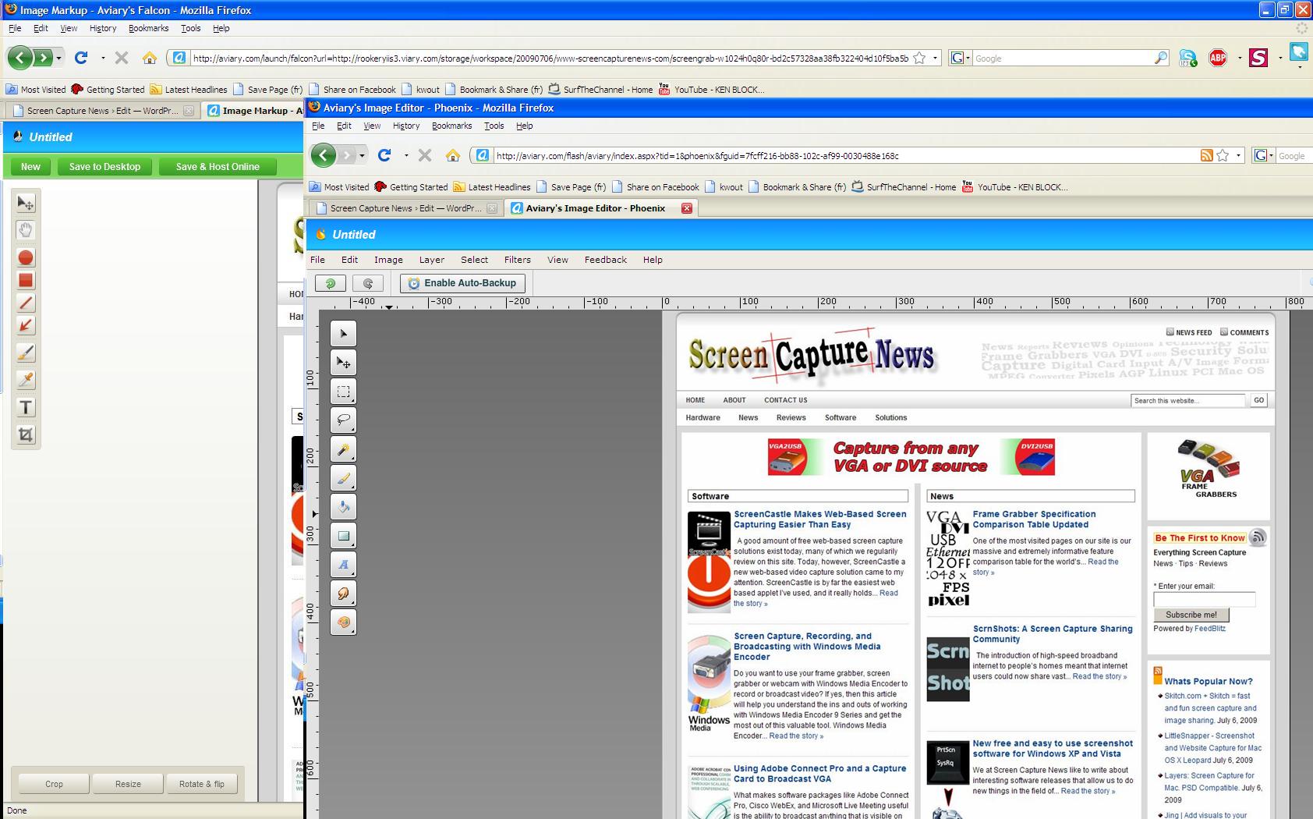Activate Phoenix's smudge finger tool
The width and height of the screenshot is (1313, 819).
(x=343, y=594)
